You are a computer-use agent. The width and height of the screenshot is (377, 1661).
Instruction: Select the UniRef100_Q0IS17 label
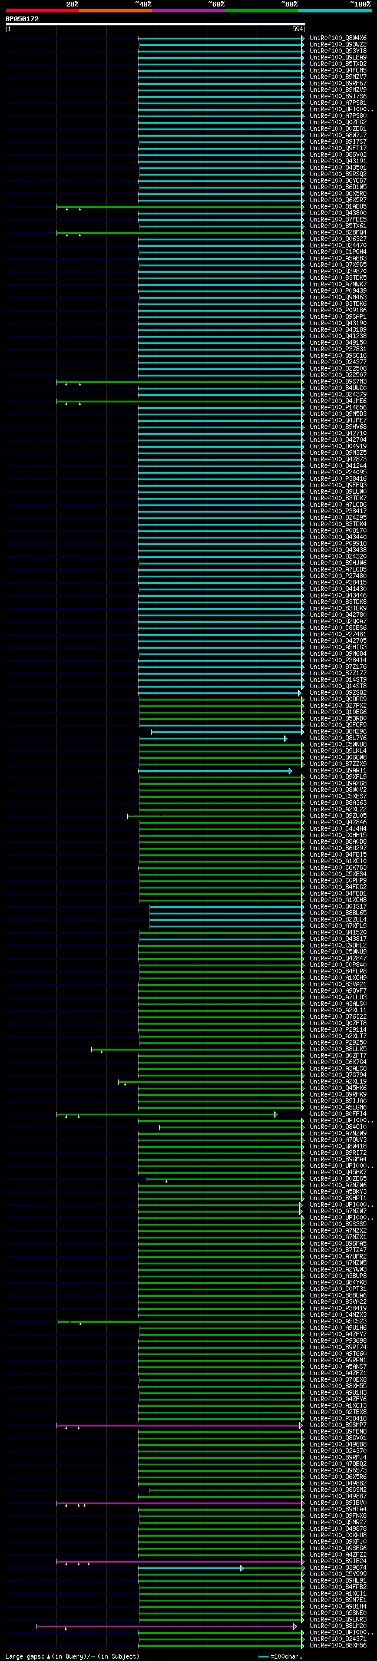pos(338,907)
